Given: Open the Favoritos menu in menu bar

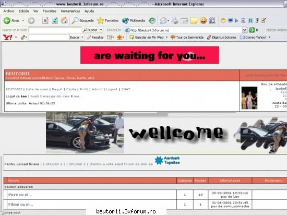Looking at the screenshot, I should pyautogui.click(x=50, y=11).
